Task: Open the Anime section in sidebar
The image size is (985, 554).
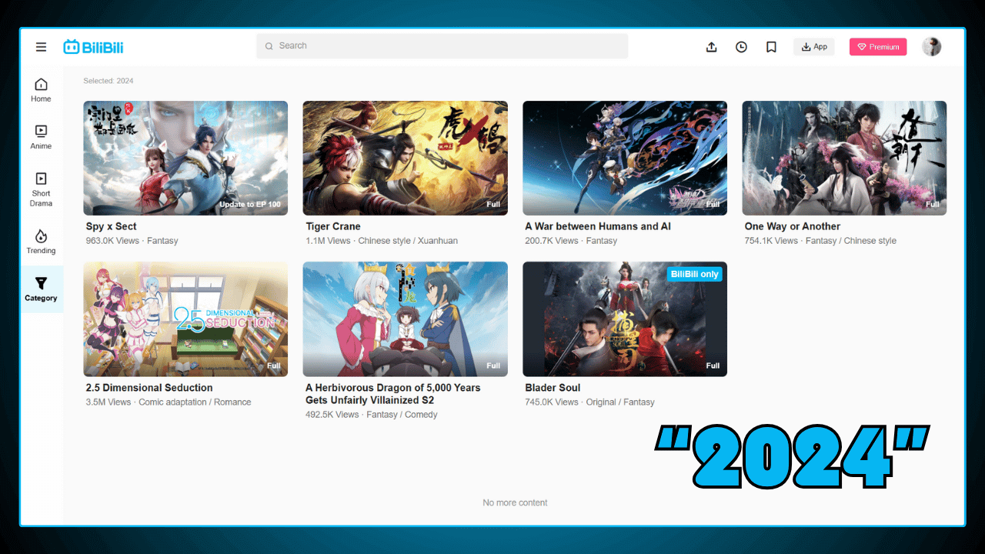Action: click(41, 137)
